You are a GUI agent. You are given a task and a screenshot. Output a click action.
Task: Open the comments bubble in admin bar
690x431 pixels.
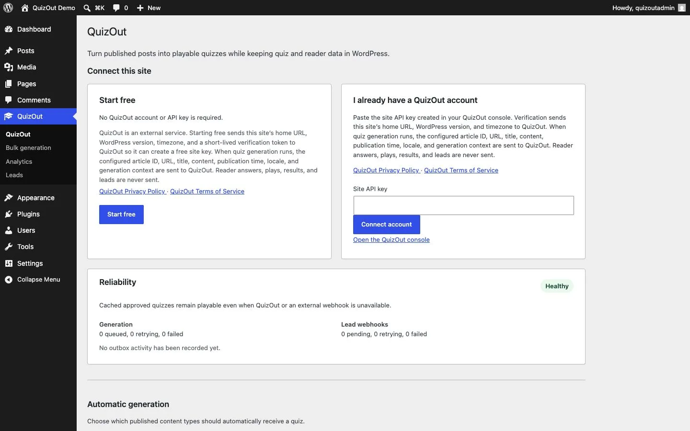point(116,8)
